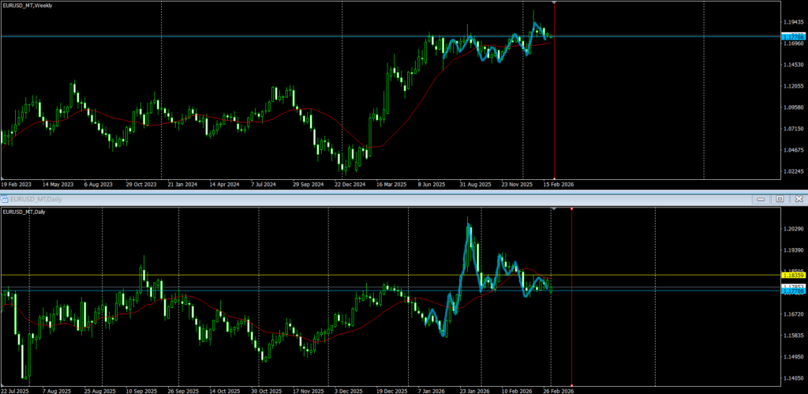Image resolution: width=808 pixels, height=394 pixels.
Task: Minimize the EURUSD_MT,Daily chart window
Action: click(759, 199)
